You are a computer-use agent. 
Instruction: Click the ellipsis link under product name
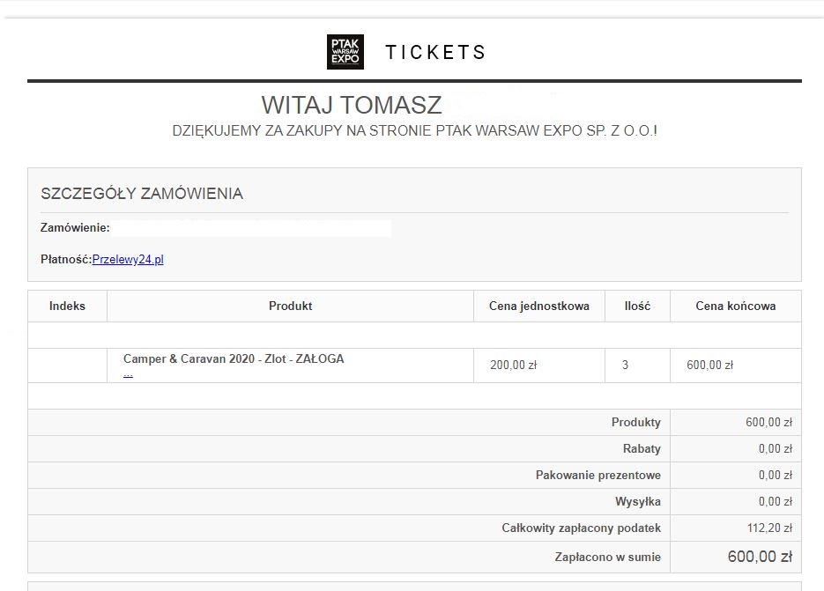[128, 373]
